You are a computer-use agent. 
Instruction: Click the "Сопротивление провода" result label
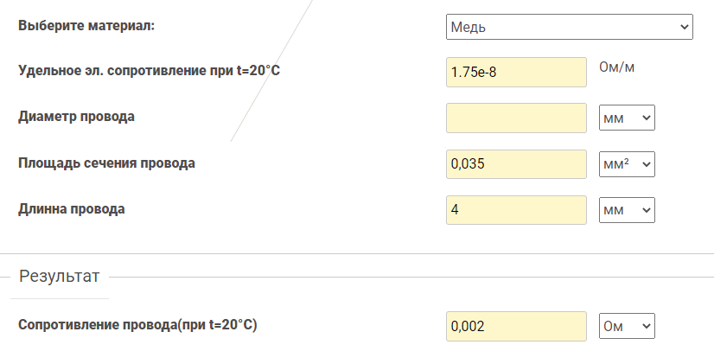click(x=137, y=325)
